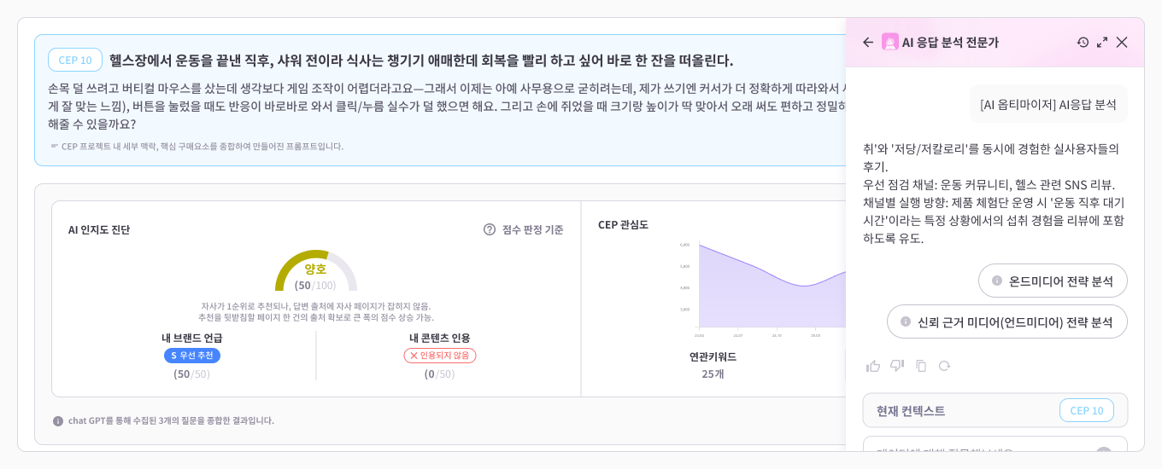Click the [AI 옵티마이저] AI응답 분석 message bubble
Viewport: 1162px width, 469px height.
(x=1048, y=104)
